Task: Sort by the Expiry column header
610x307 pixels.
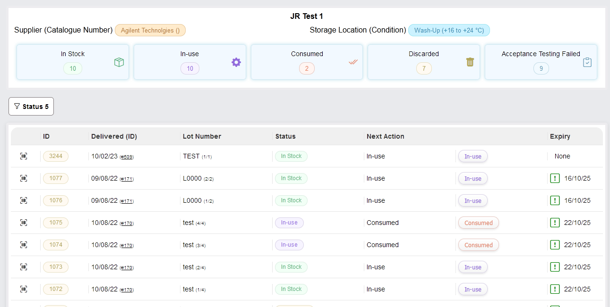Action: click(x=560, y=136)
